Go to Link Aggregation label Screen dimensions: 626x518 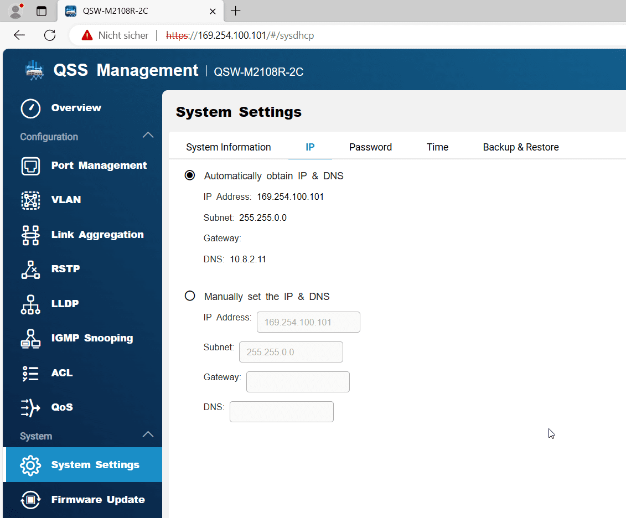97,235
